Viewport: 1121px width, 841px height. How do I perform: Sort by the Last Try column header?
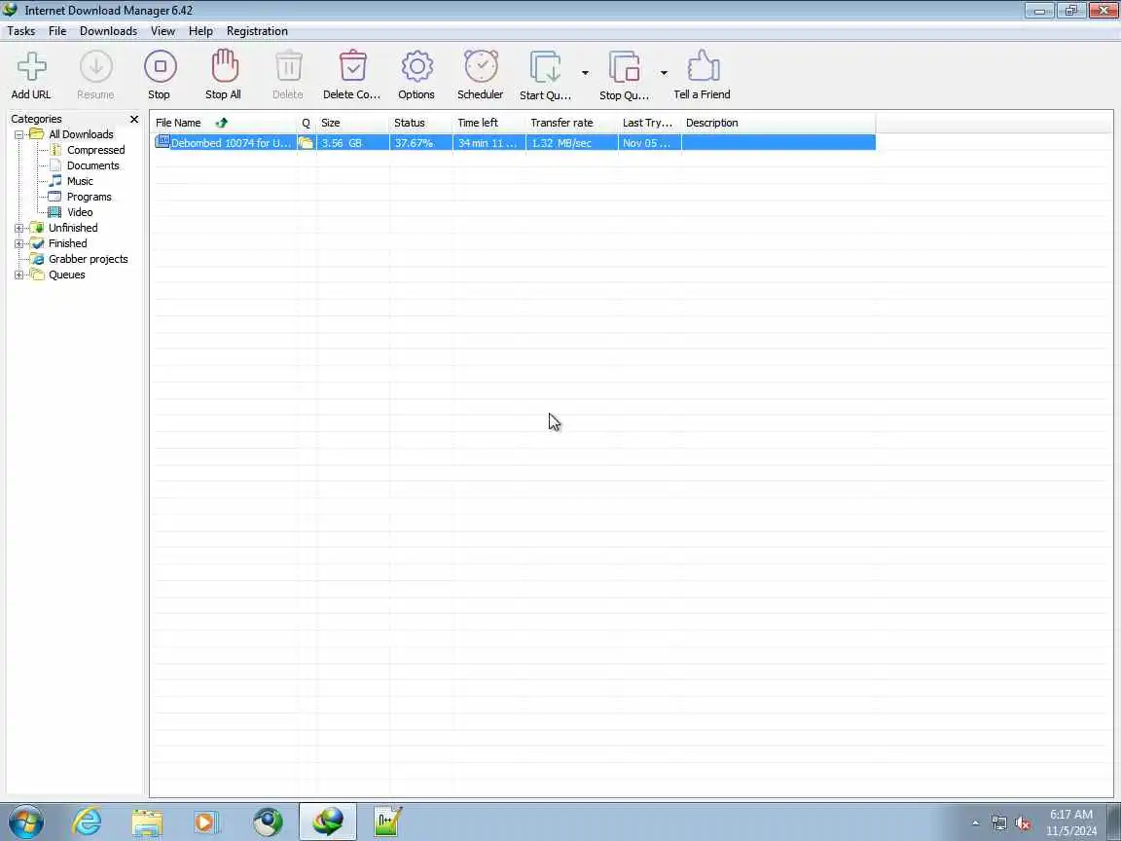[x=649, y=123]
